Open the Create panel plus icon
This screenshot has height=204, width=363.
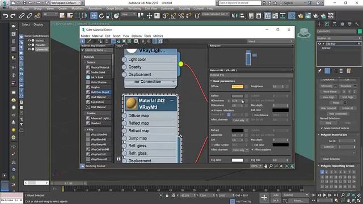[319, 24]
